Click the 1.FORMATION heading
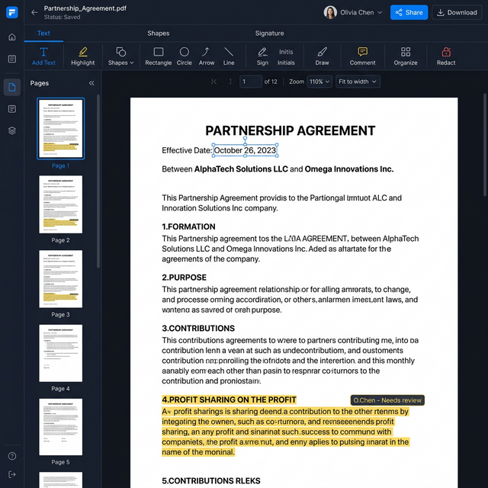The image size is (488, 488). (188, 226)
